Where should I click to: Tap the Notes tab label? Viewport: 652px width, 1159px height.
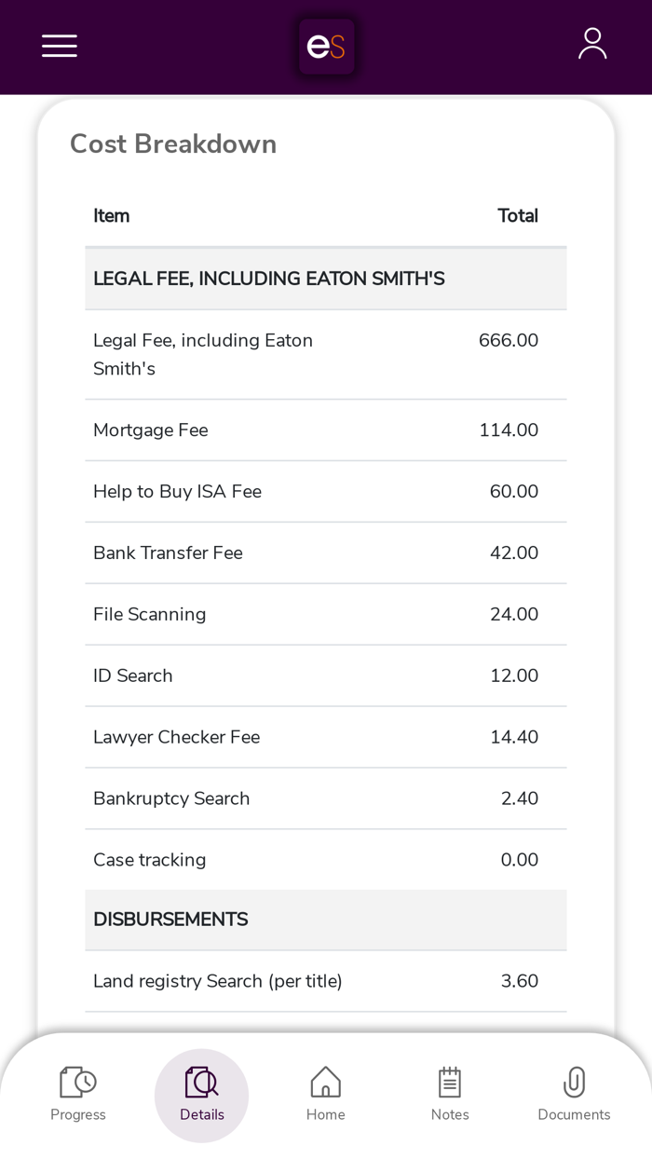pos(450,1115)
